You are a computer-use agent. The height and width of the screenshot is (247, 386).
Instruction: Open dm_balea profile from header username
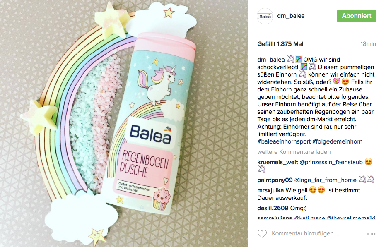pos(291,16)
